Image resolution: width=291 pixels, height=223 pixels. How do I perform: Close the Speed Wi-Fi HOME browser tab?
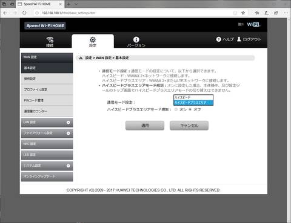coord(61,4)
